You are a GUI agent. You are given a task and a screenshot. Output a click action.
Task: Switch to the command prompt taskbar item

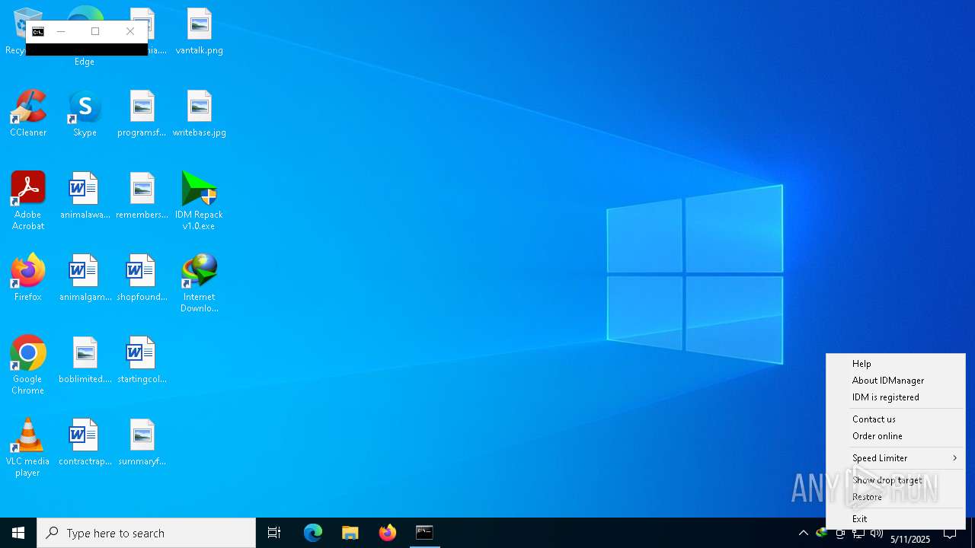pos(425,533)
